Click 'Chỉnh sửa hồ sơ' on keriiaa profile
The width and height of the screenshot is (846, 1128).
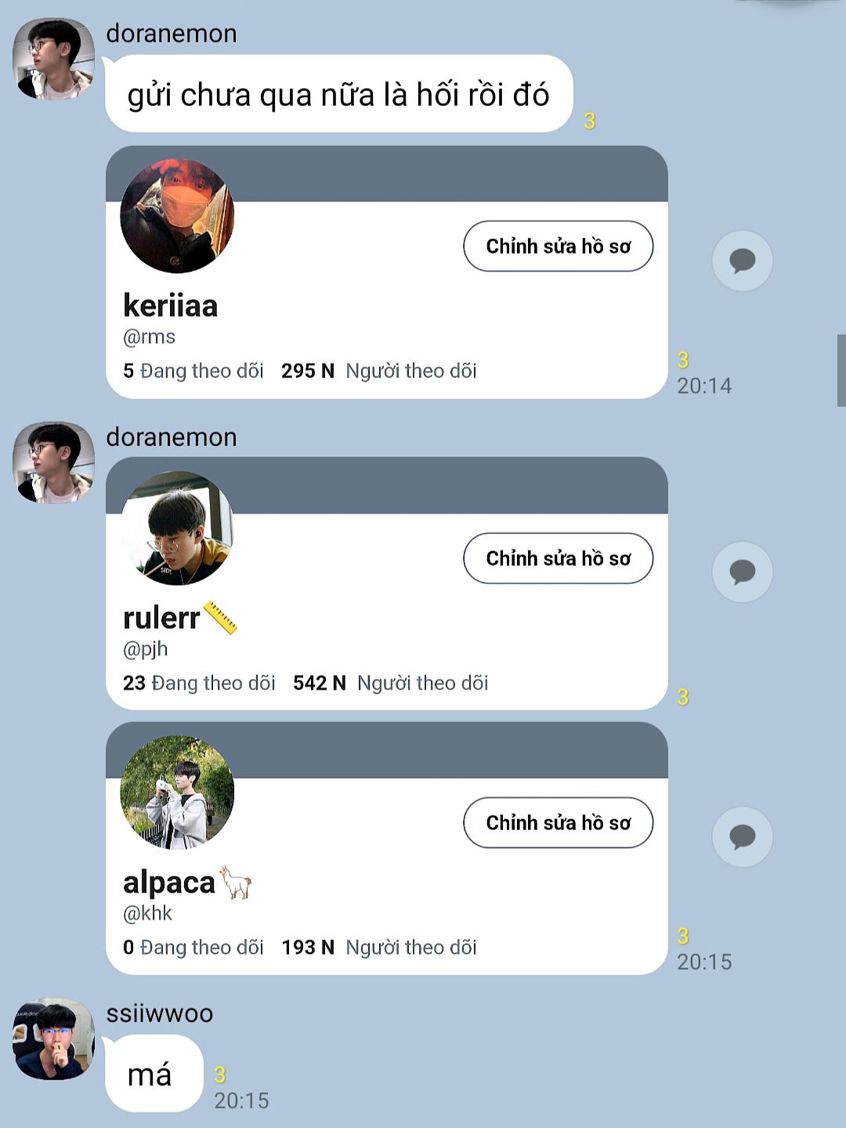(558, 246)
